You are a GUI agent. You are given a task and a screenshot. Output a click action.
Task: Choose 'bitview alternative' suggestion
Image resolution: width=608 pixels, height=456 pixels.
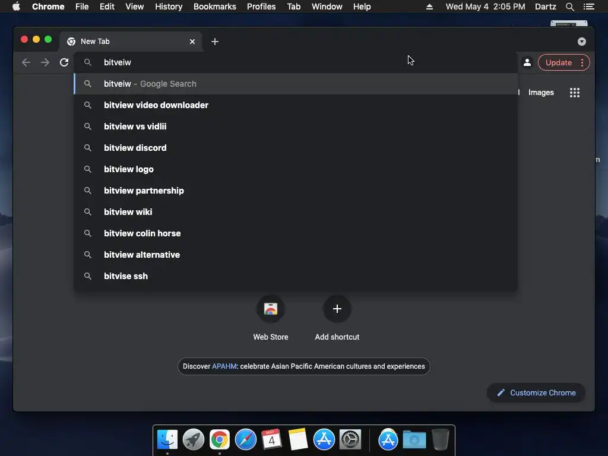pyautogui.click(x=296, y=254)
